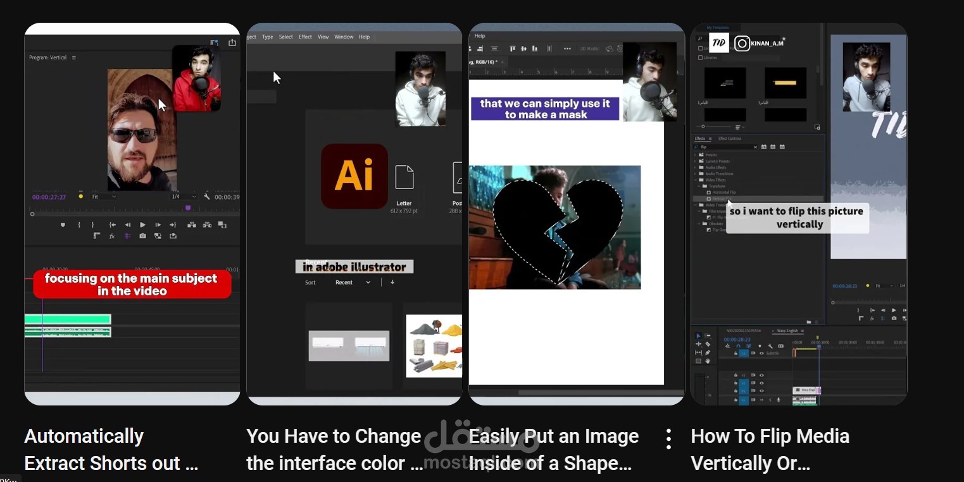Move the thumbnail size slider in Flip Media thumbnail
Image resolution: width=964 pixels, height=482 pixels.
tap(703, 126)
